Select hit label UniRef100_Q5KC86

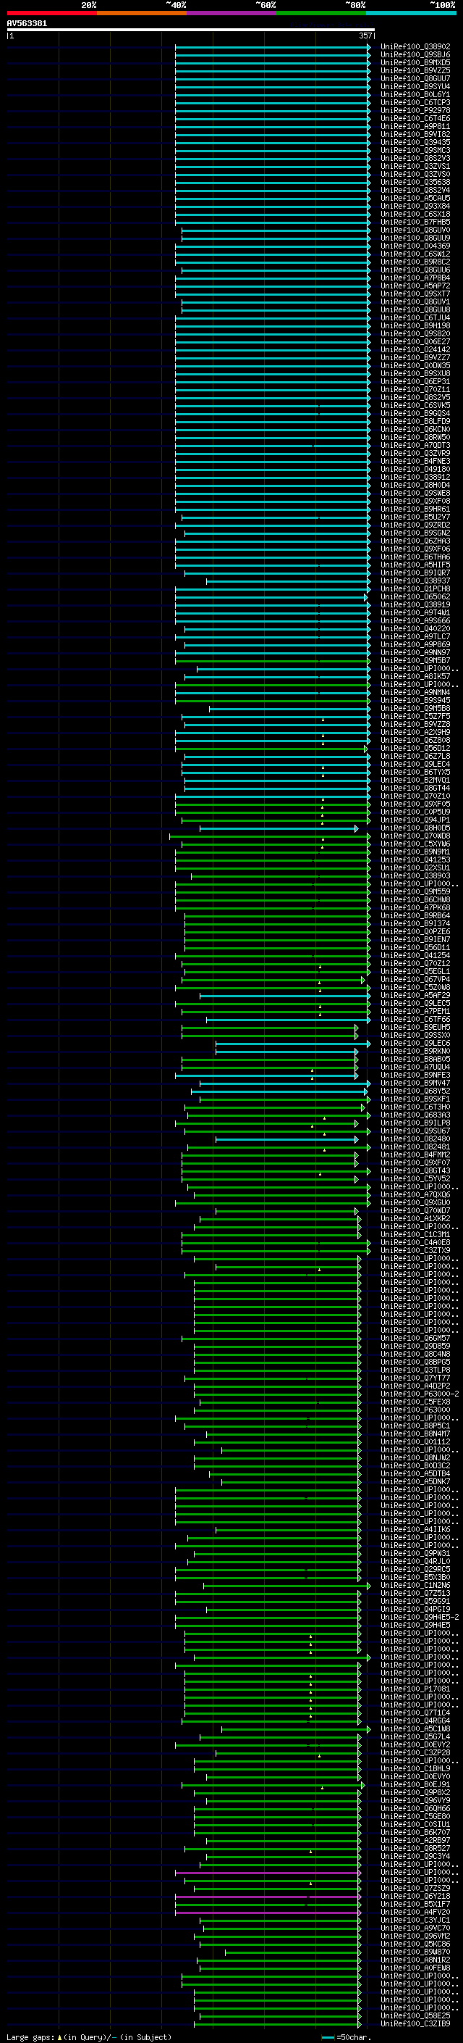coord(415,1944)
